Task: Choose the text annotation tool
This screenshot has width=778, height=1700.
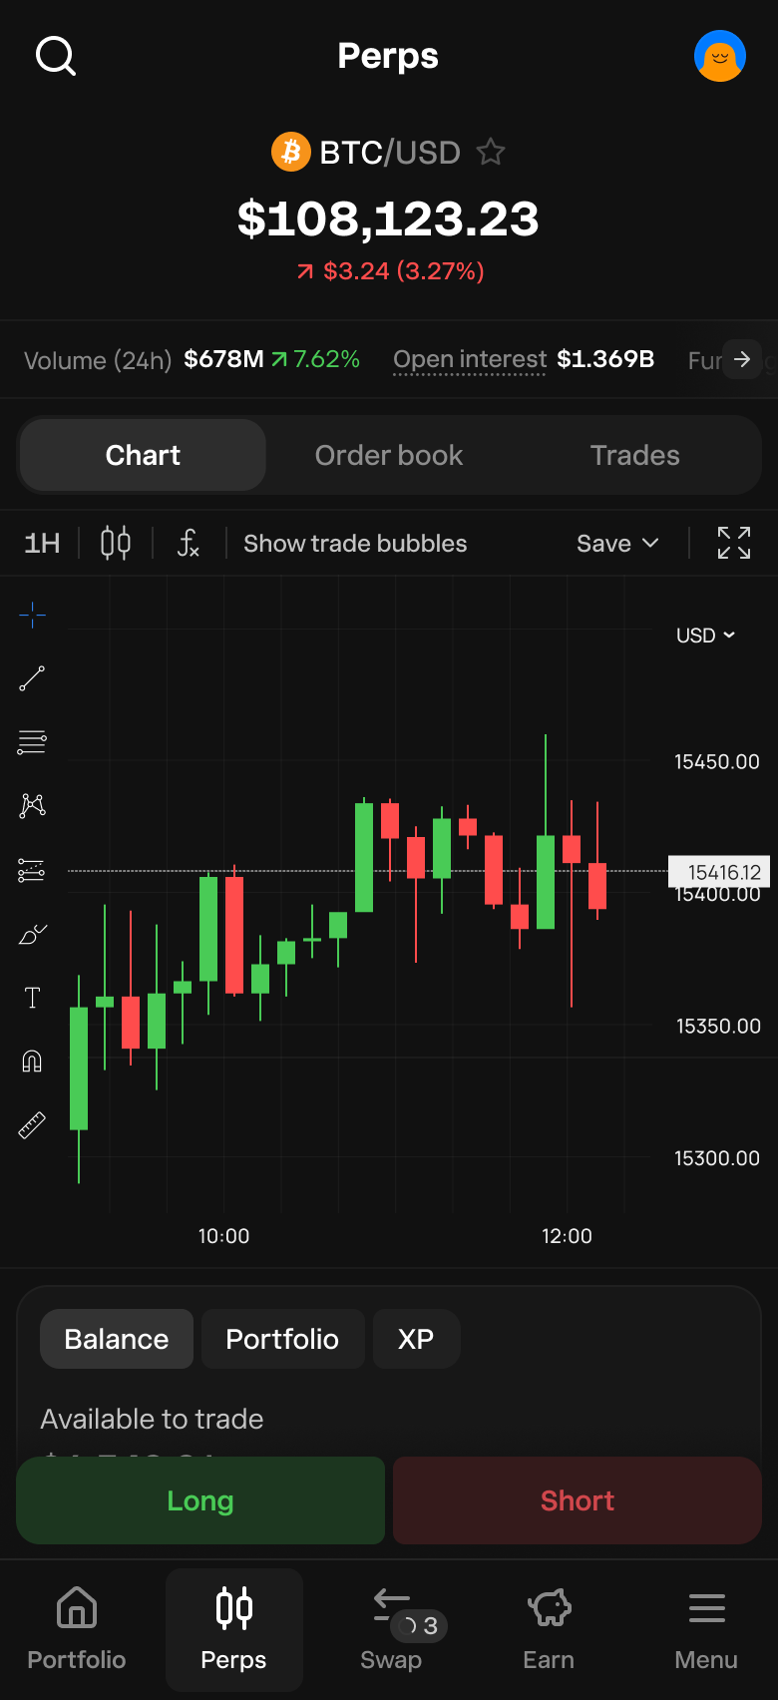Action: pos(32,998)
